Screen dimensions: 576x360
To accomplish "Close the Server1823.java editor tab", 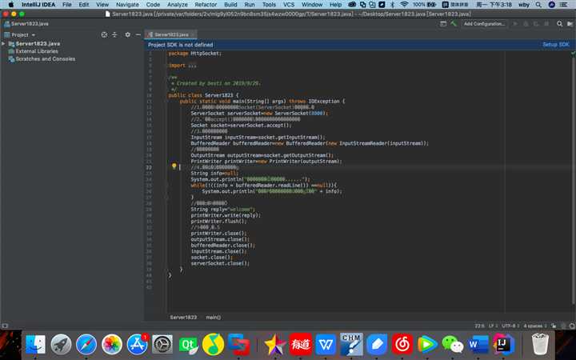I will 193,34.
